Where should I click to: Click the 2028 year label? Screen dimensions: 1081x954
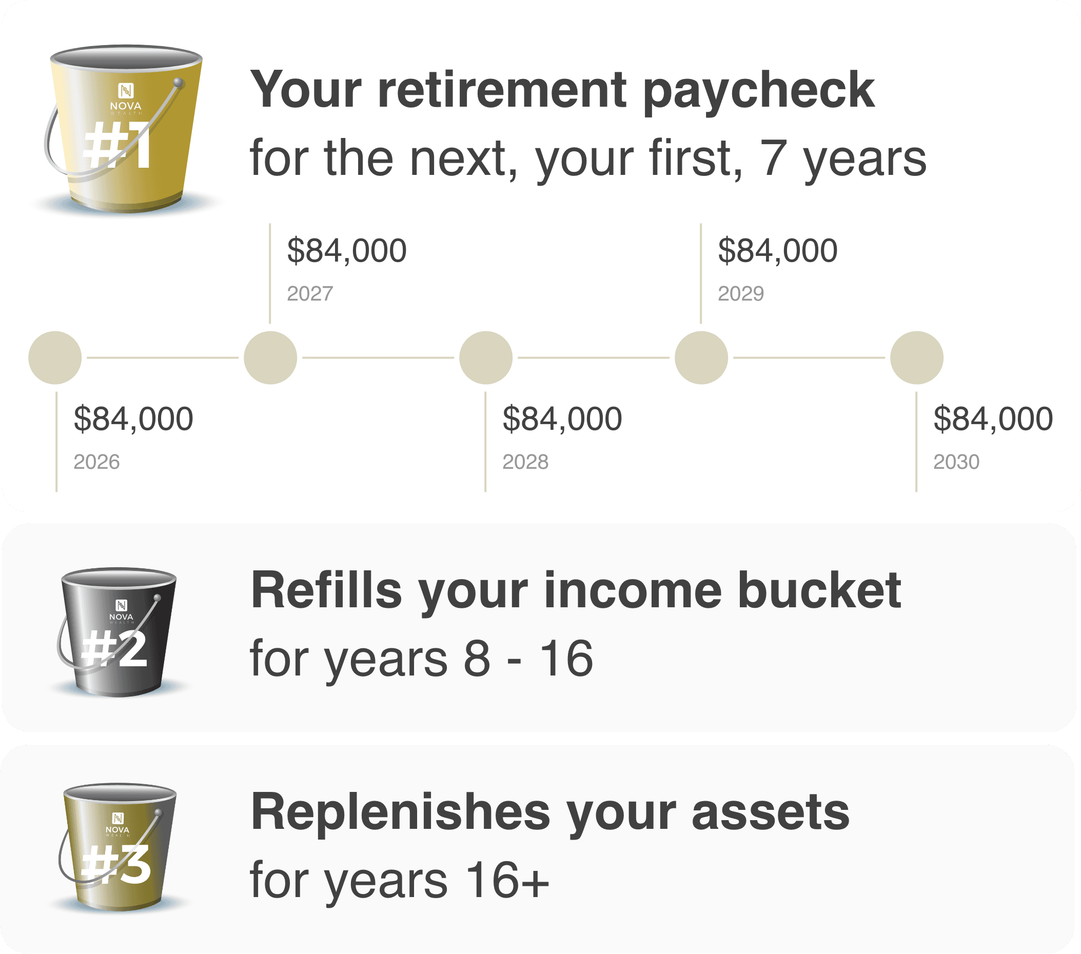pyautogui.click(x=525, y=462)
